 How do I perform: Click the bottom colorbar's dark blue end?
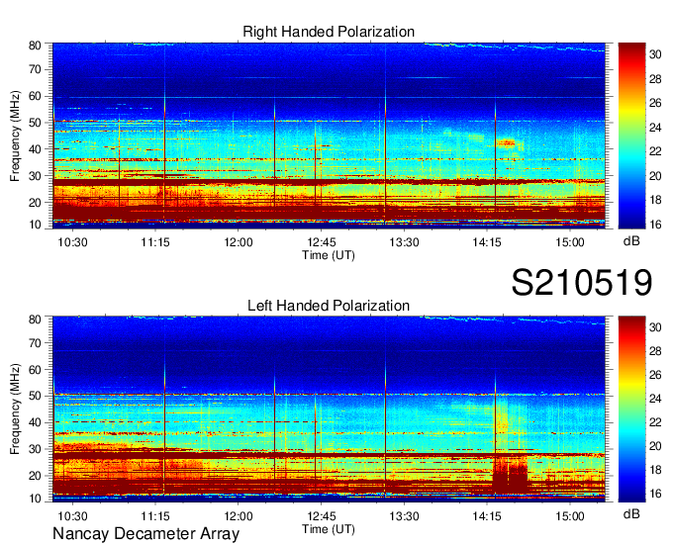click(631, 496)
